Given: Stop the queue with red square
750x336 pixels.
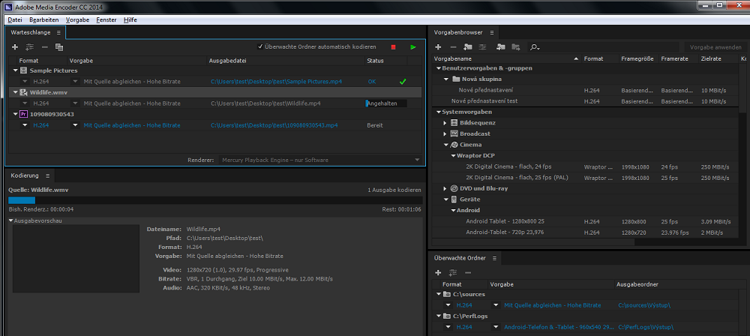Looking at the screenshot, I should pos(393,47).
